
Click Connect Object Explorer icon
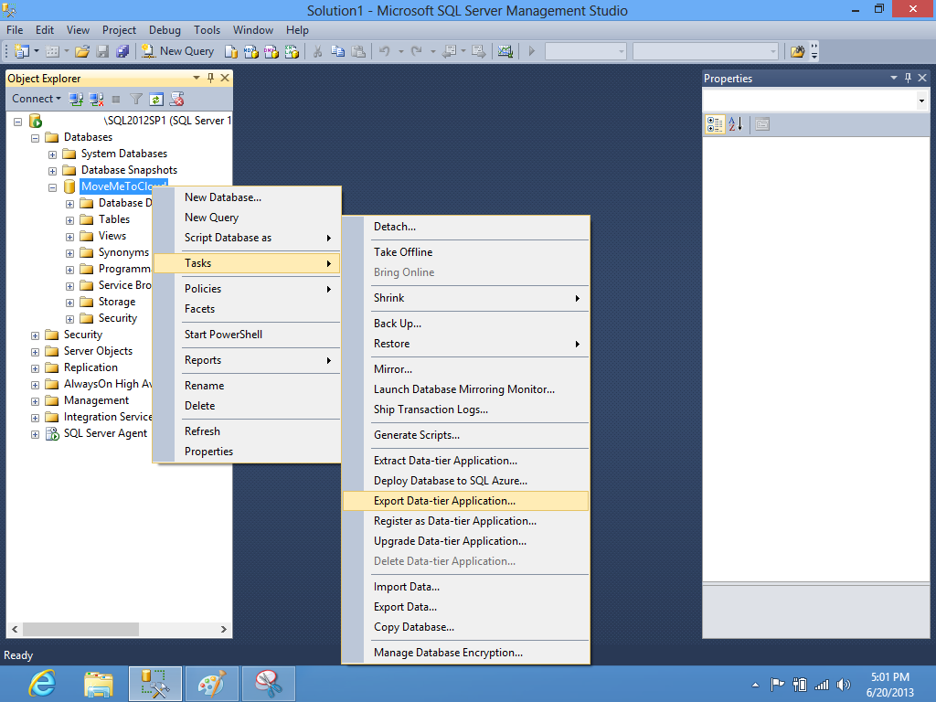77,99
